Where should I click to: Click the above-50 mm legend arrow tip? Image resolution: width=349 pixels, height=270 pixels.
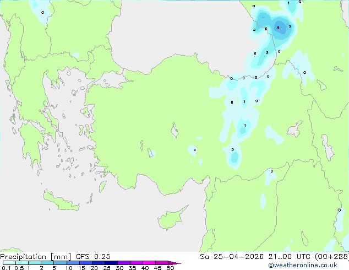tap(174, 263)
